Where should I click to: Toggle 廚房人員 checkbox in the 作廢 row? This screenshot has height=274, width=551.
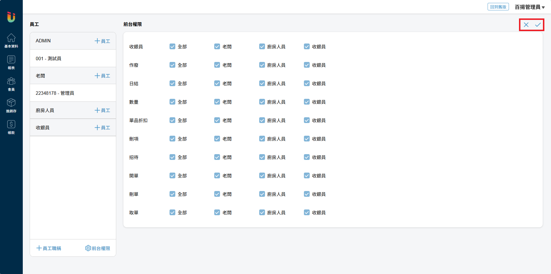coord(262,65)
